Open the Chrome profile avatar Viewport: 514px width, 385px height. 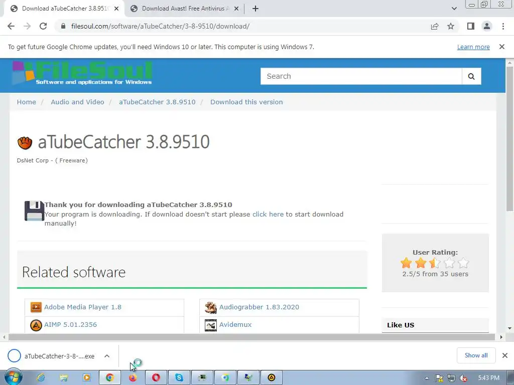(x=487, y=26)
